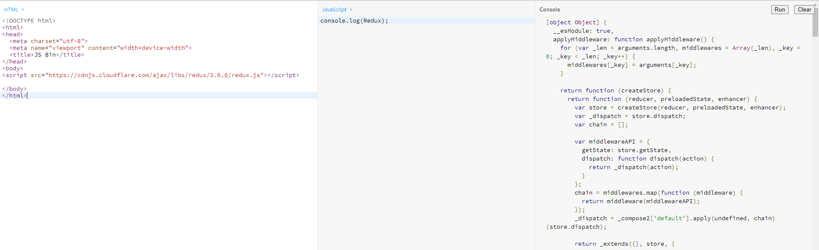Click the 'middlewares[_key] = arguments[_key];' line
The image size is (819, 250).
632,65
